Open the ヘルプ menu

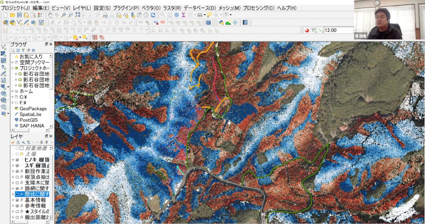pyautogui.click(x=286, y=8)
